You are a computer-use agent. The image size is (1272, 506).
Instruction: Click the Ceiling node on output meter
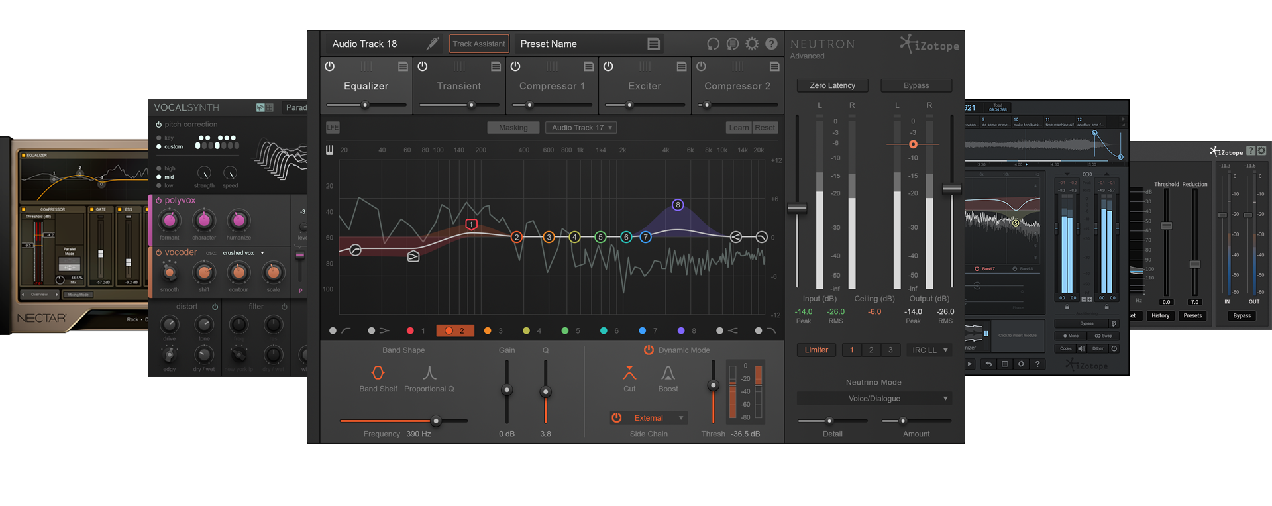tap(913, 144)
